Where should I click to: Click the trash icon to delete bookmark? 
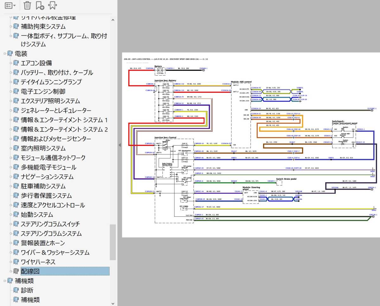28,5
